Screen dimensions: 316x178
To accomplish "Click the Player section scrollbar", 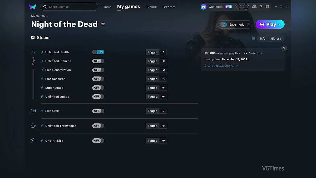I will 33,84.
